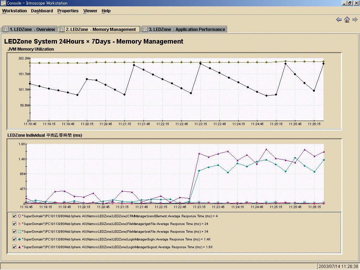This screenshot has height=270, width=360.
Task: Click the JVM Memory Utilization chart title
Action: coord(31,49)
